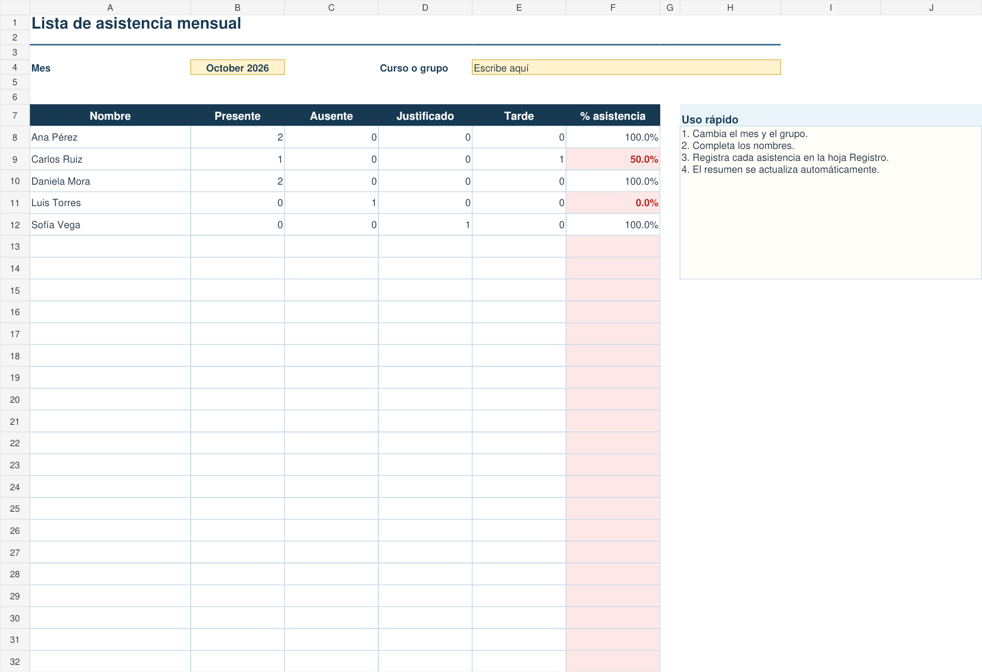Image resolution: width=982 pixels, height=672 pixels.
Task: Select the 'Nombre' column header
Action: (x=110, y=116)
